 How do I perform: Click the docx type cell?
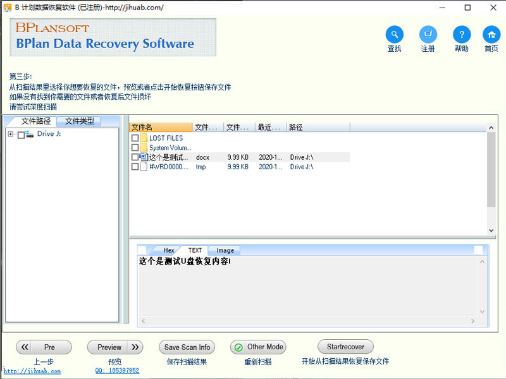[202, 157]
